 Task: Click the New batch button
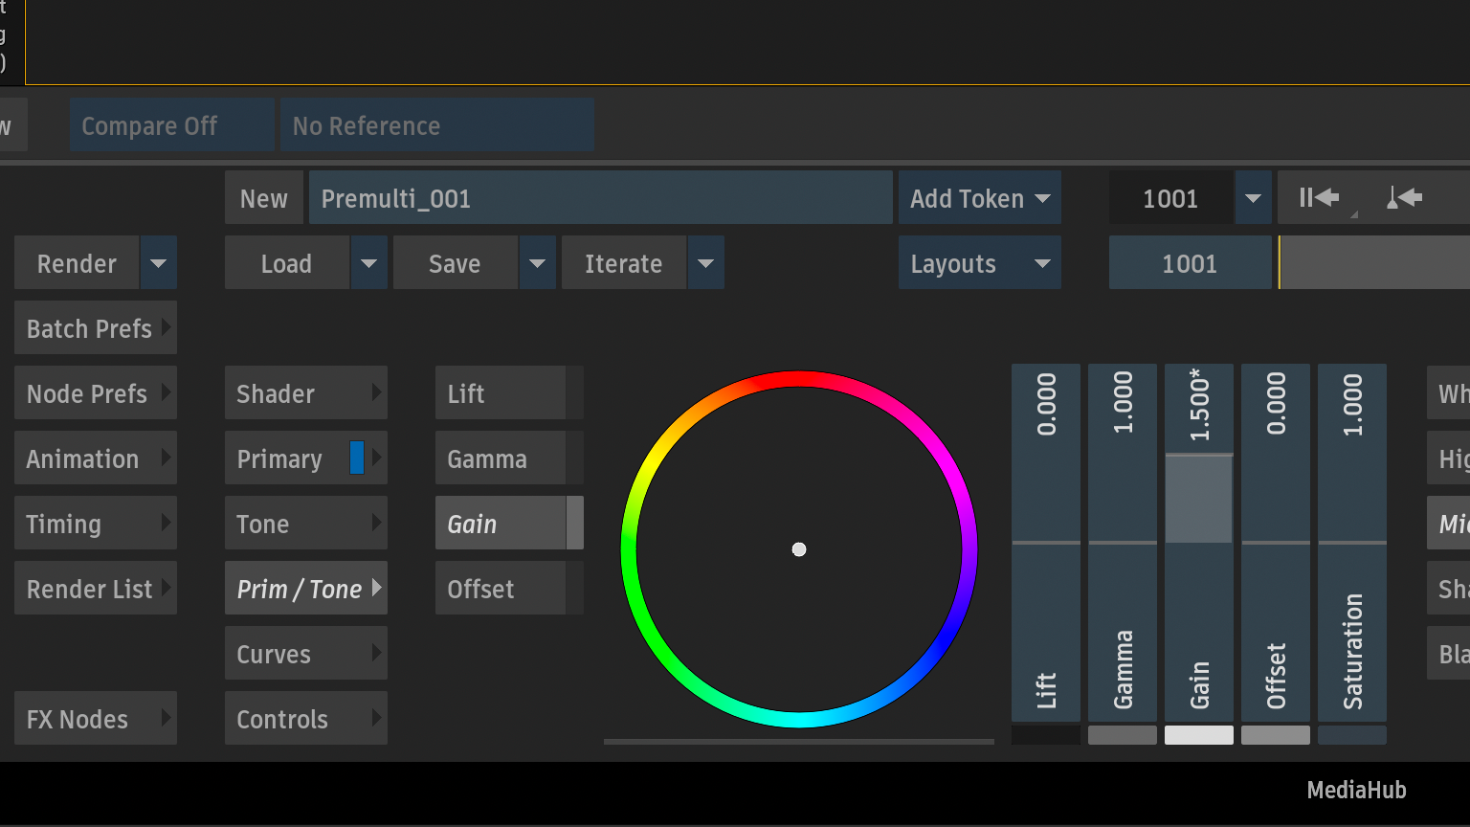(x=264, y=198)
